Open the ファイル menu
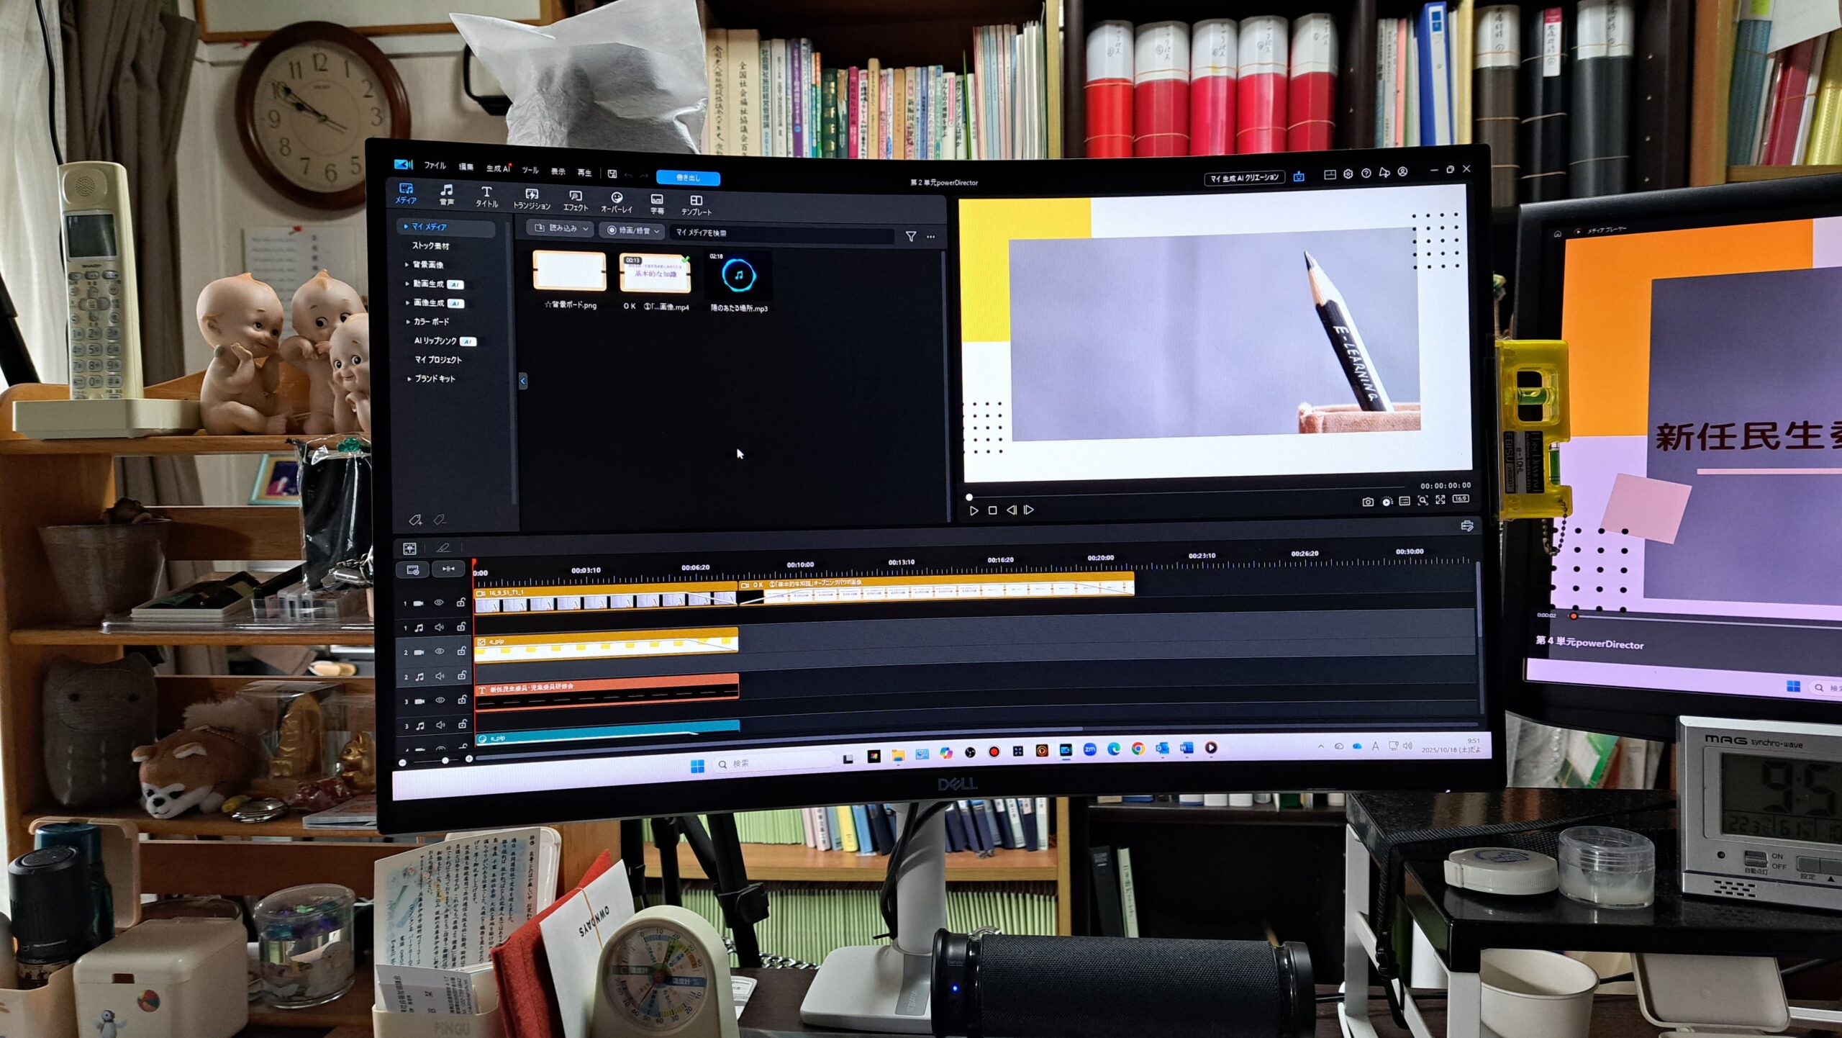The width and height of the screenshot is (1842, 1038). tap(435, 166)
